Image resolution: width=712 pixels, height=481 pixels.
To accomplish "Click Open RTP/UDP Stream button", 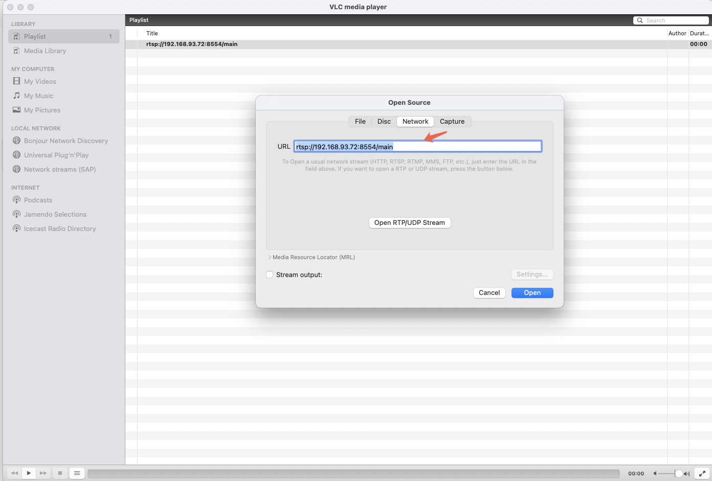I will click(410, 222).
